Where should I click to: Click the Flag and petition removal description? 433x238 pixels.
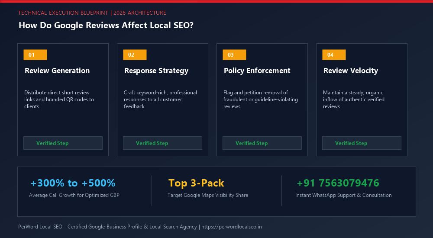pos(260,100)
